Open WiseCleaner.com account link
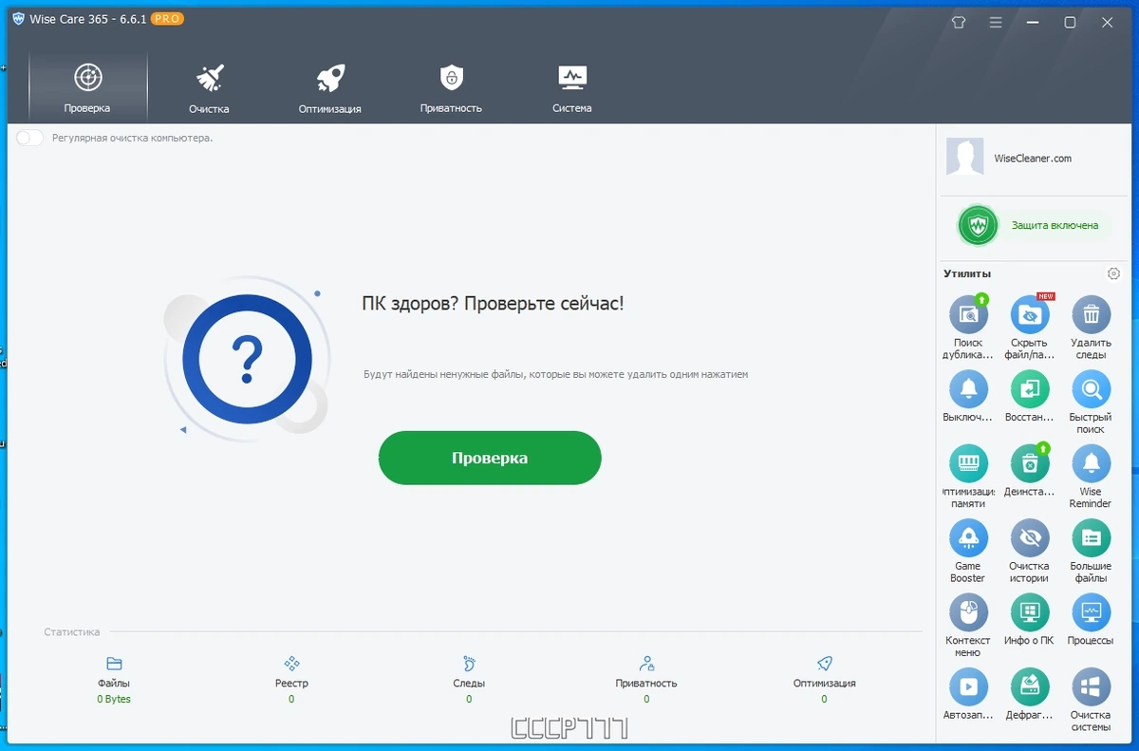 (1033, 159)
